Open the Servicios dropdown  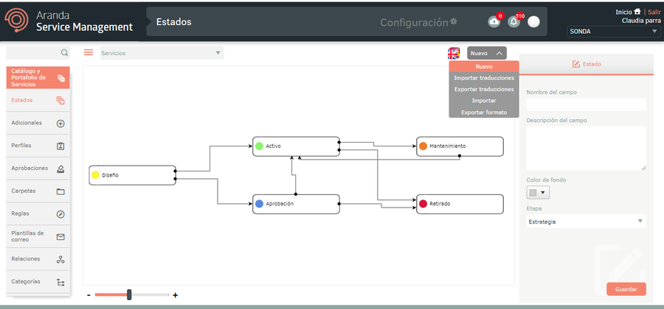point(162,53)
